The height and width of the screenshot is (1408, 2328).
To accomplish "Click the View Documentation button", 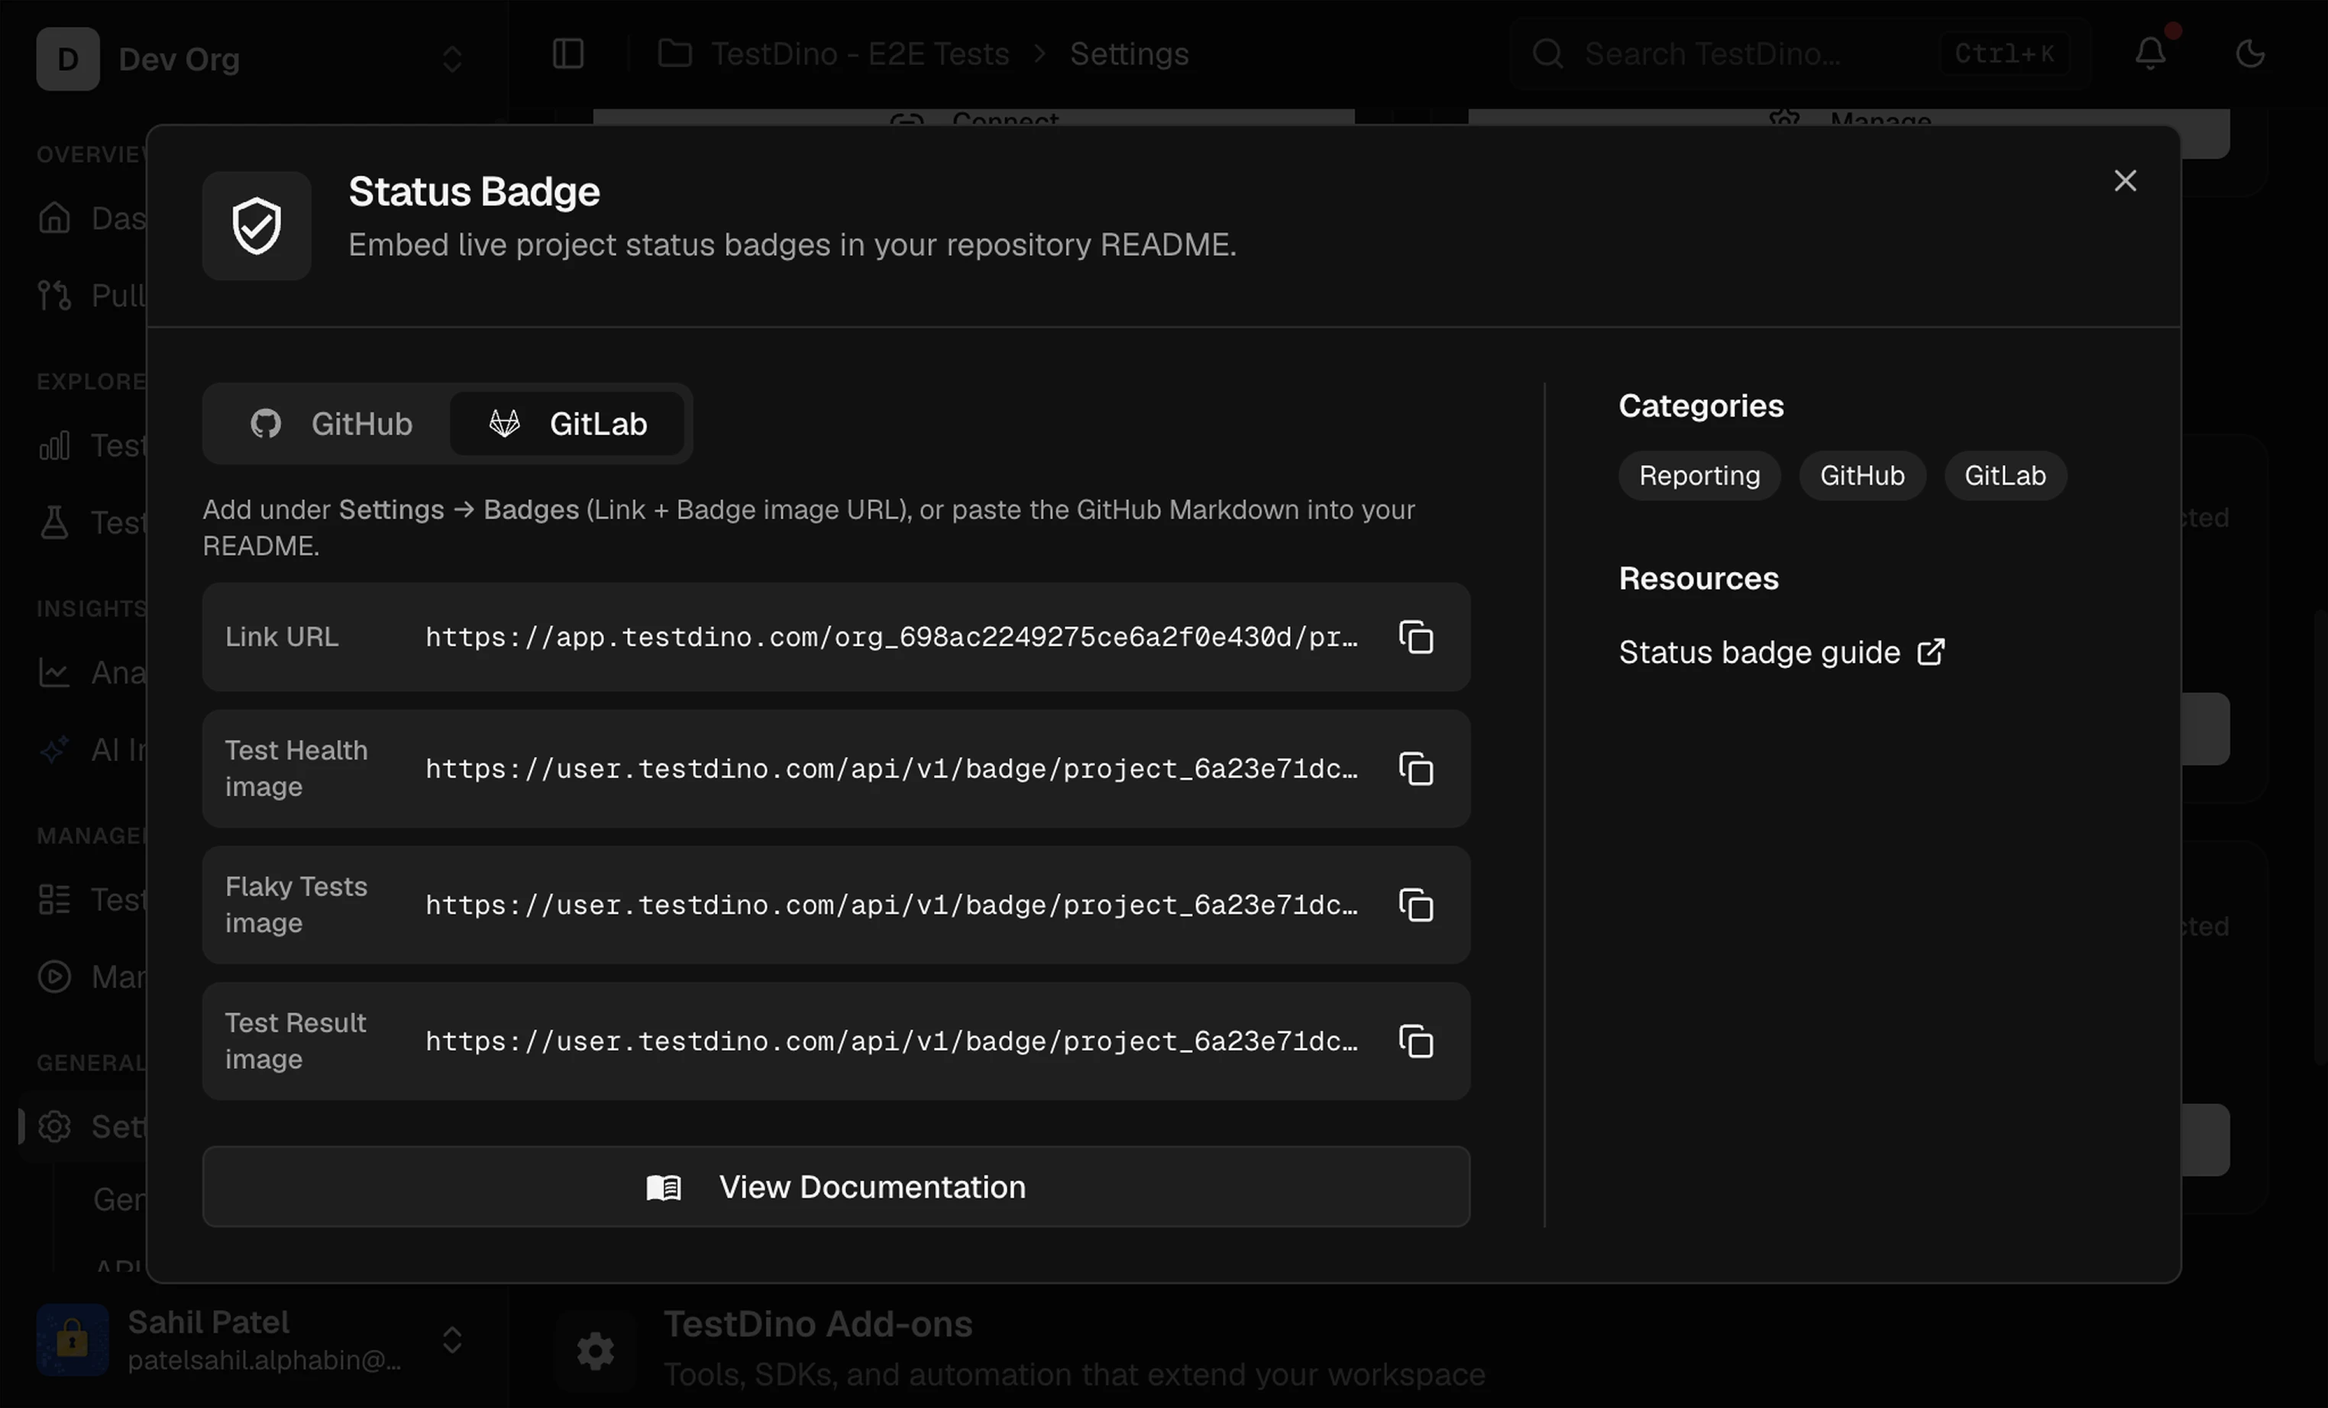I will pyautogui.click(x=836, y=1186).
